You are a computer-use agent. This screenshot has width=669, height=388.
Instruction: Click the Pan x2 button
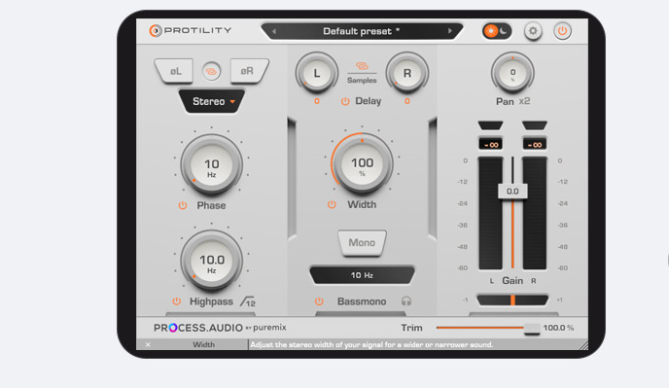coord(524,101)
